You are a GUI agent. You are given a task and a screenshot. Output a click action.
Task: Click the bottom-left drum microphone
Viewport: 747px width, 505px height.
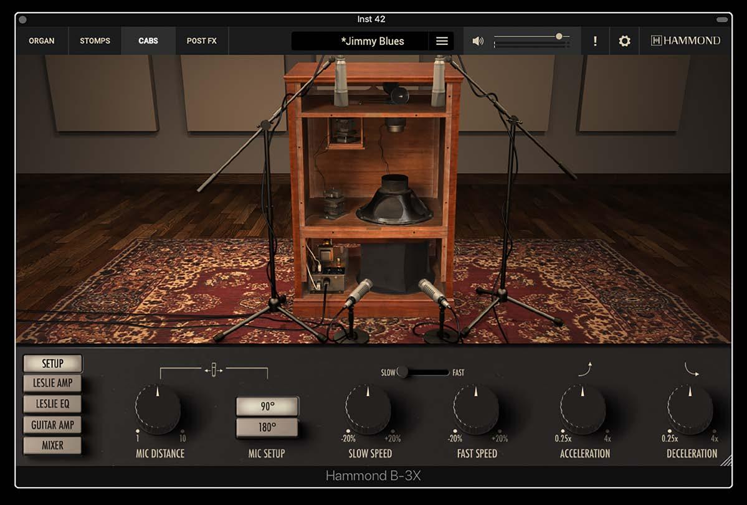[x=358, y=294]
